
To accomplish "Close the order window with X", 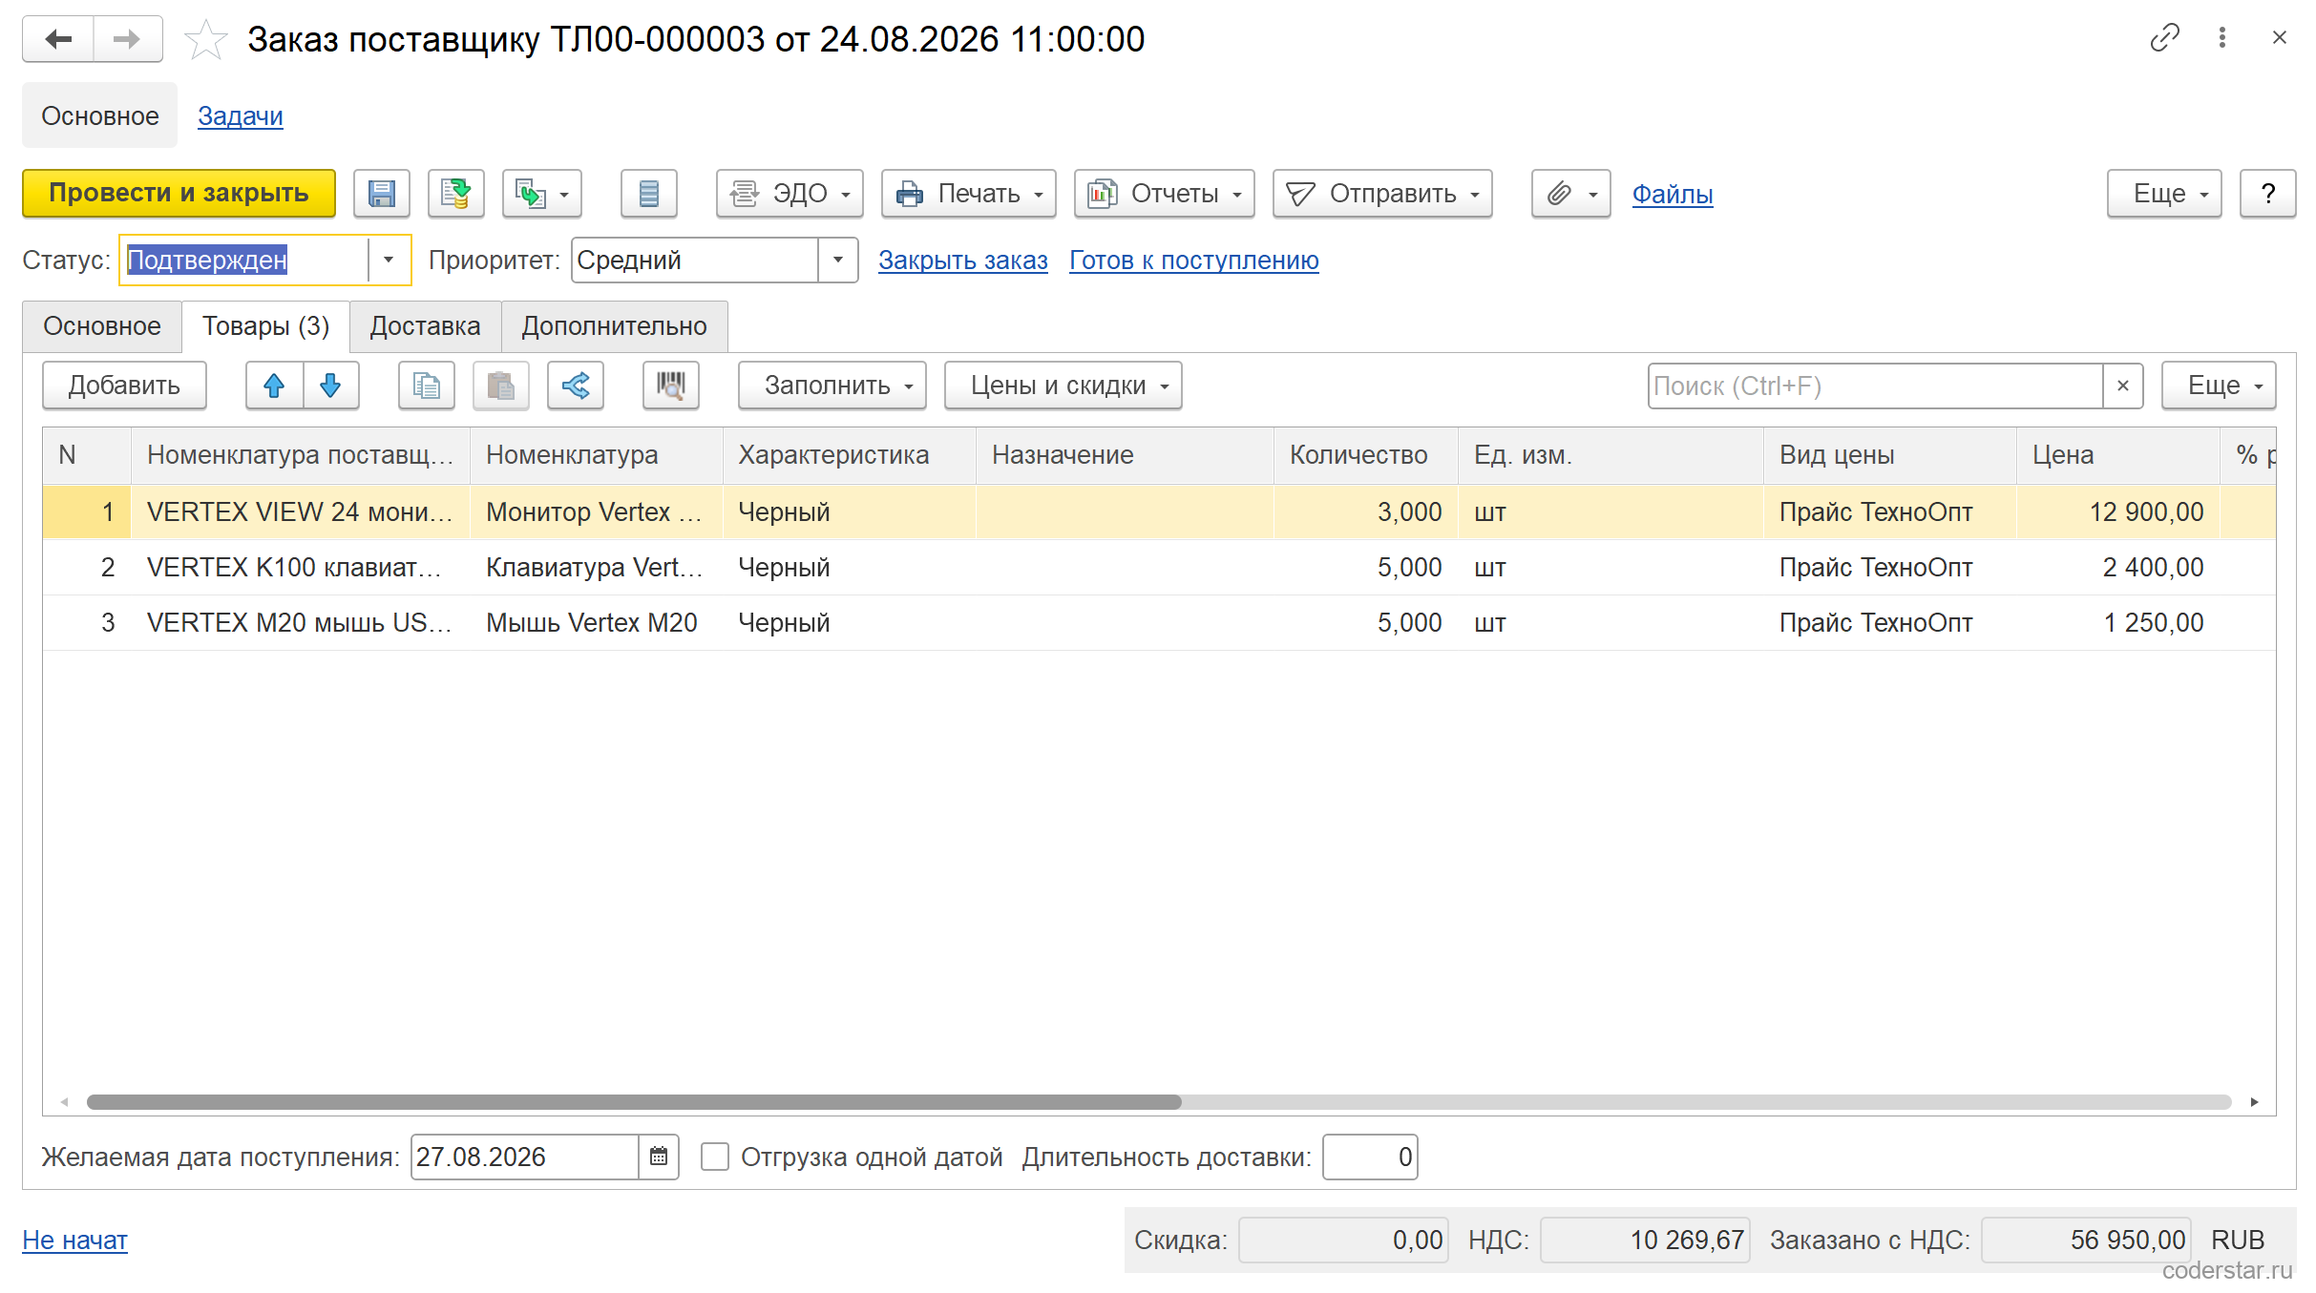I will coord(2280,37).
